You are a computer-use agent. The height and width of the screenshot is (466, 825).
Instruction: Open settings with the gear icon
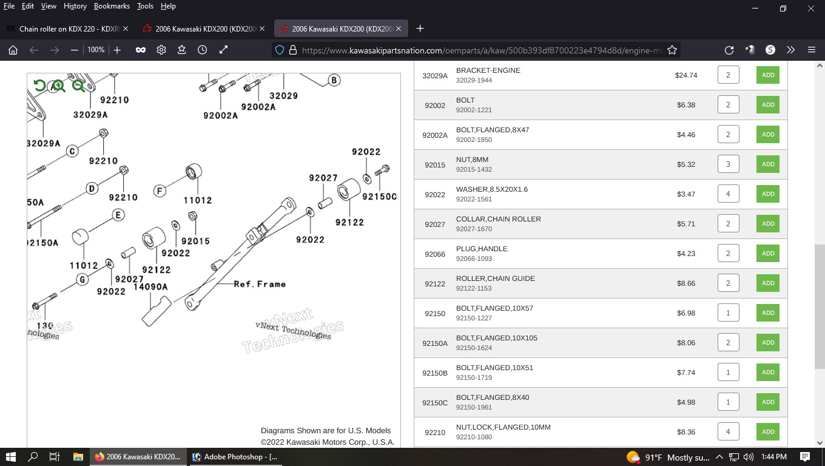(x=161, y=50)
